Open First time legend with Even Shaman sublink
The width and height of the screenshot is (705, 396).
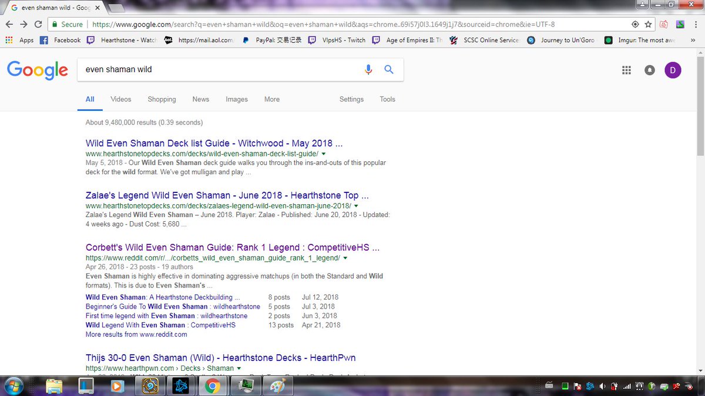coord(166,316)
